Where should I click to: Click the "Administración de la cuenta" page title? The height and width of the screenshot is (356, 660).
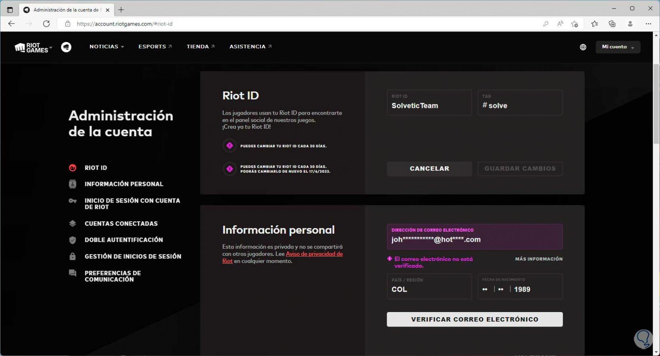pyautogui.click(x=121, y=123)
